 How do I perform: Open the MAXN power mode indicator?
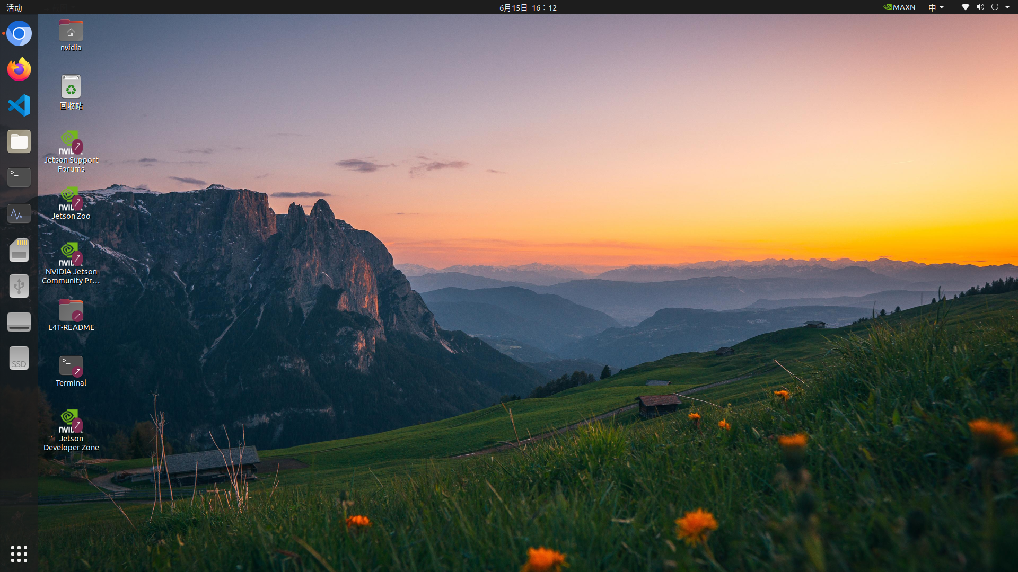899,7
